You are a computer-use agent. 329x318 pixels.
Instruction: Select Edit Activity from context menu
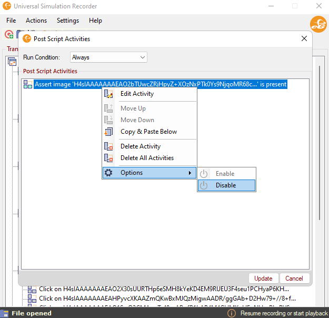[137, 94]
